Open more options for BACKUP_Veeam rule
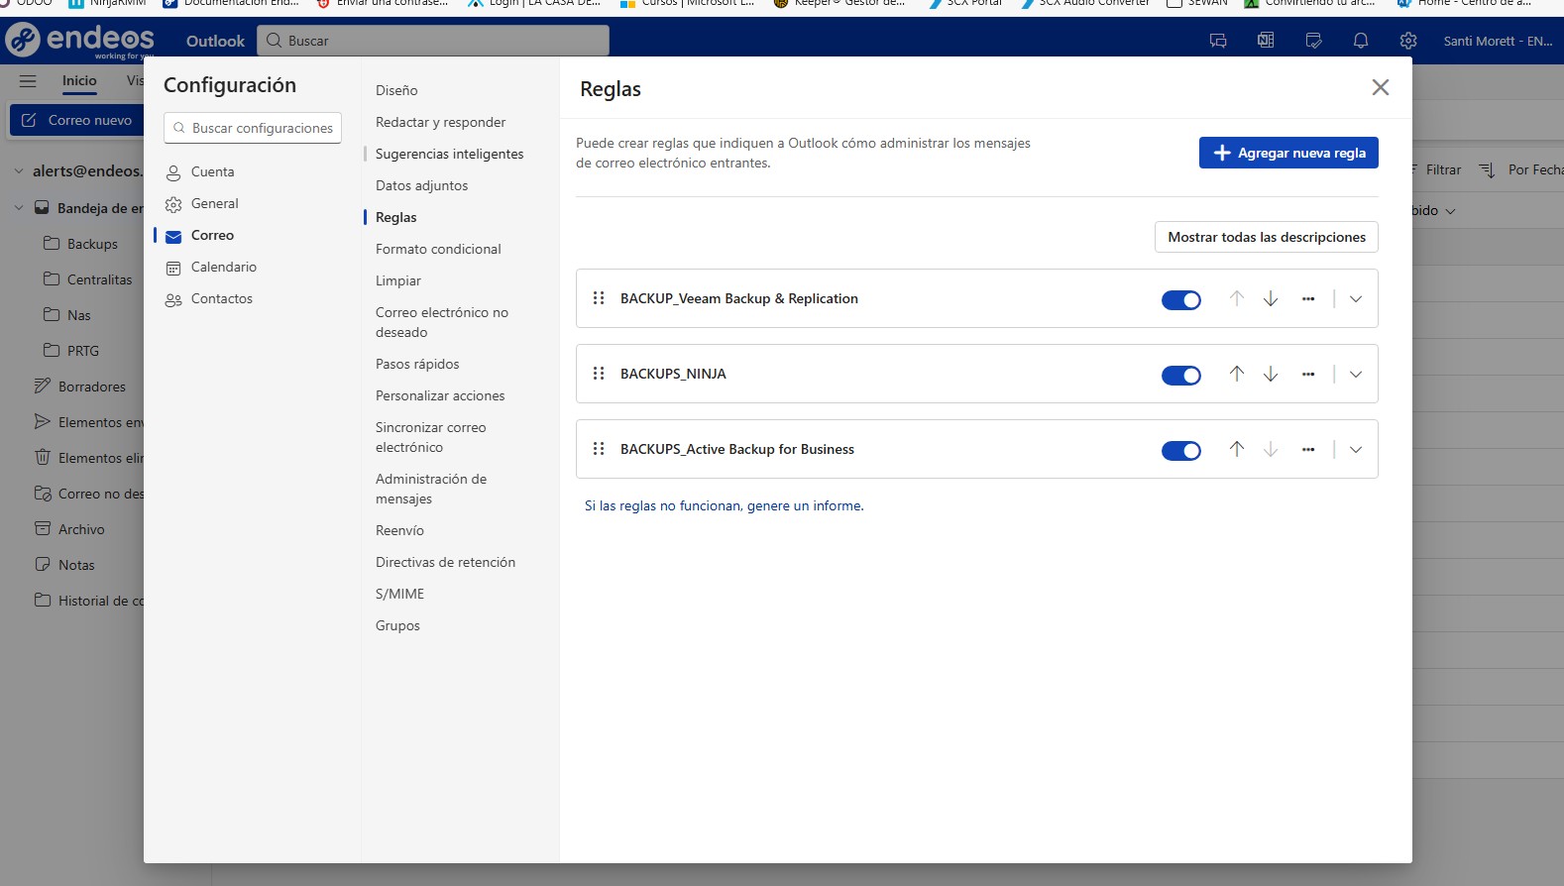1564x886 pixels. 1307,298
